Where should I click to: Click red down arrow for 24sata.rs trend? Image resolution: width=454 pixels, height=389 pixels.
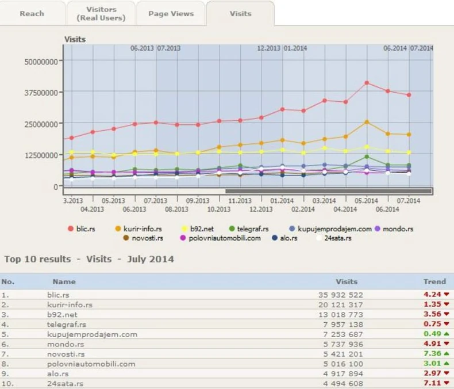pyautogui.click(x=445, y=383)
